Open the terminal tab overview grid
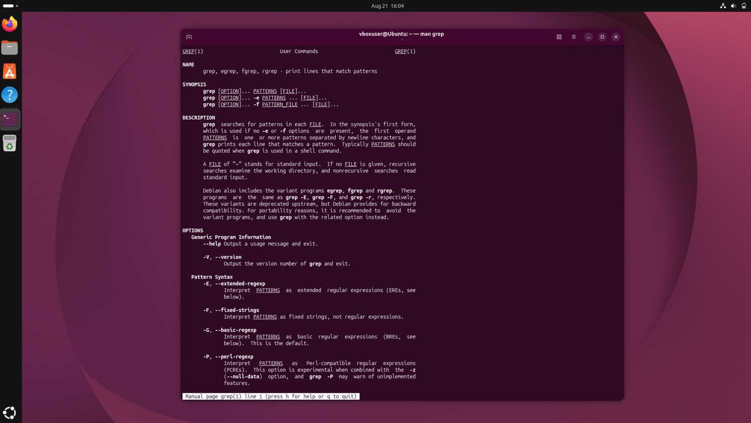 point(559,37)
